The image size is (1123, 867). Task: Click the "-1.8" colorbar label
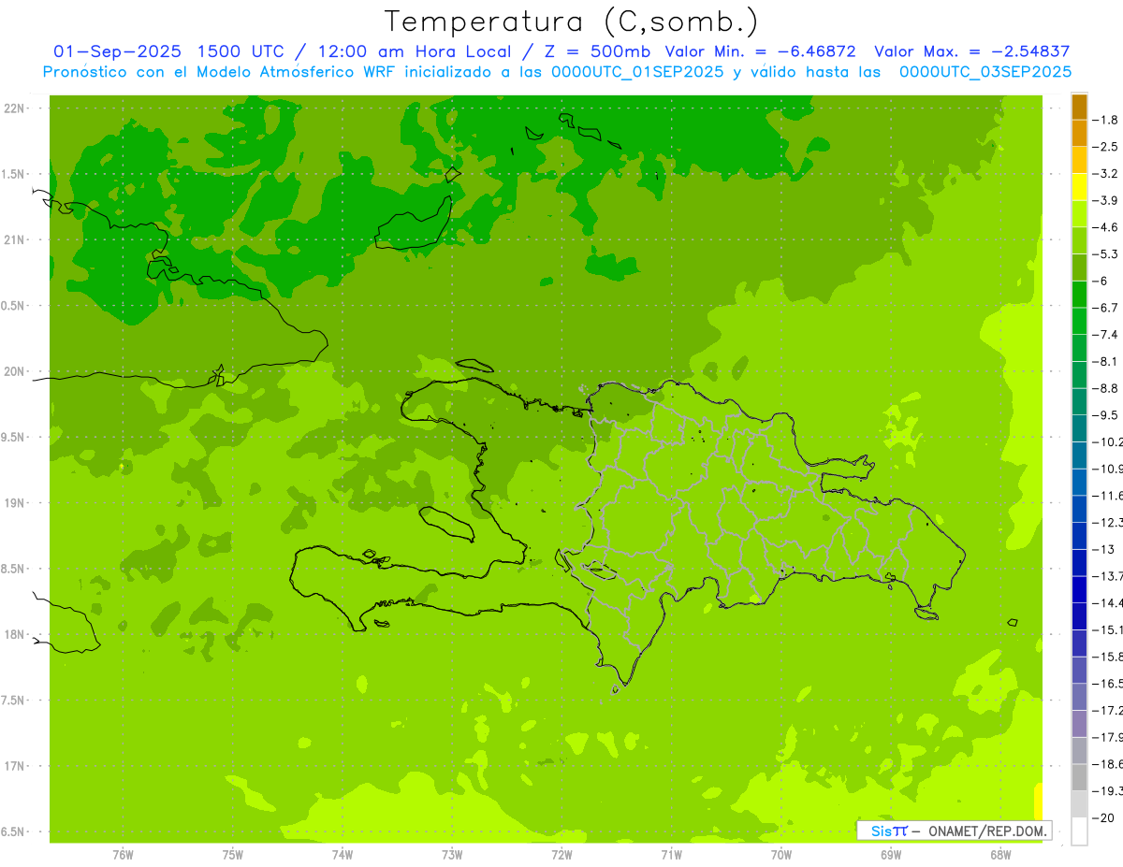[x=1105, y=120]
